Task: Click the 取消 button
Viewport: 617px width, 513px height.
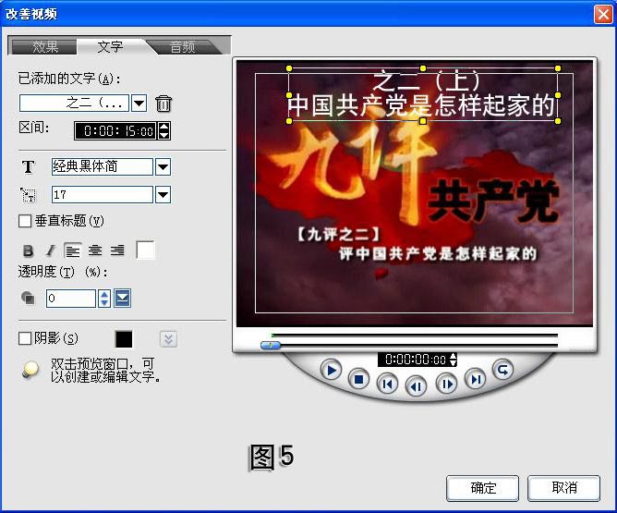Action: [x=563, y=488]
